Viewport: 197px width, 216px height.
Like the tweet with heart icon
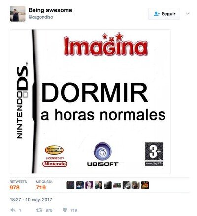(x=65, y=210)
